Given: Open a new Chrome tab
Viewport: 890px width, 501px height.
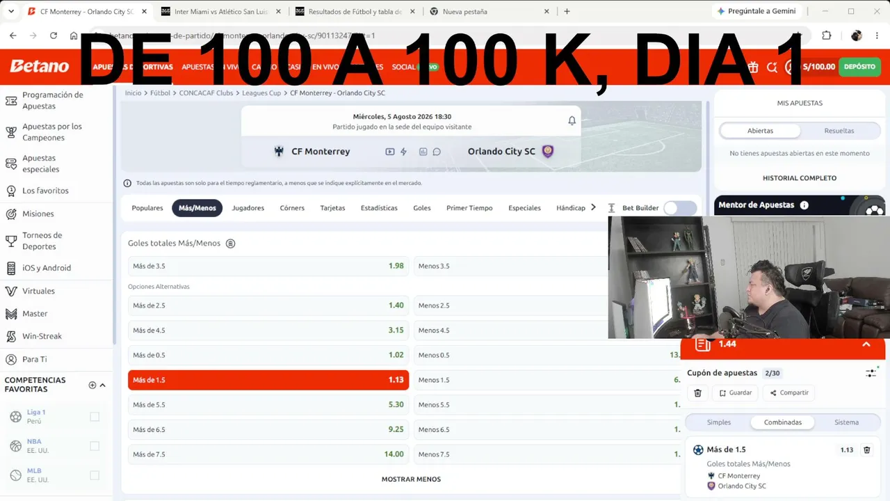Looking at the screenshot, I should pos(567,12).
